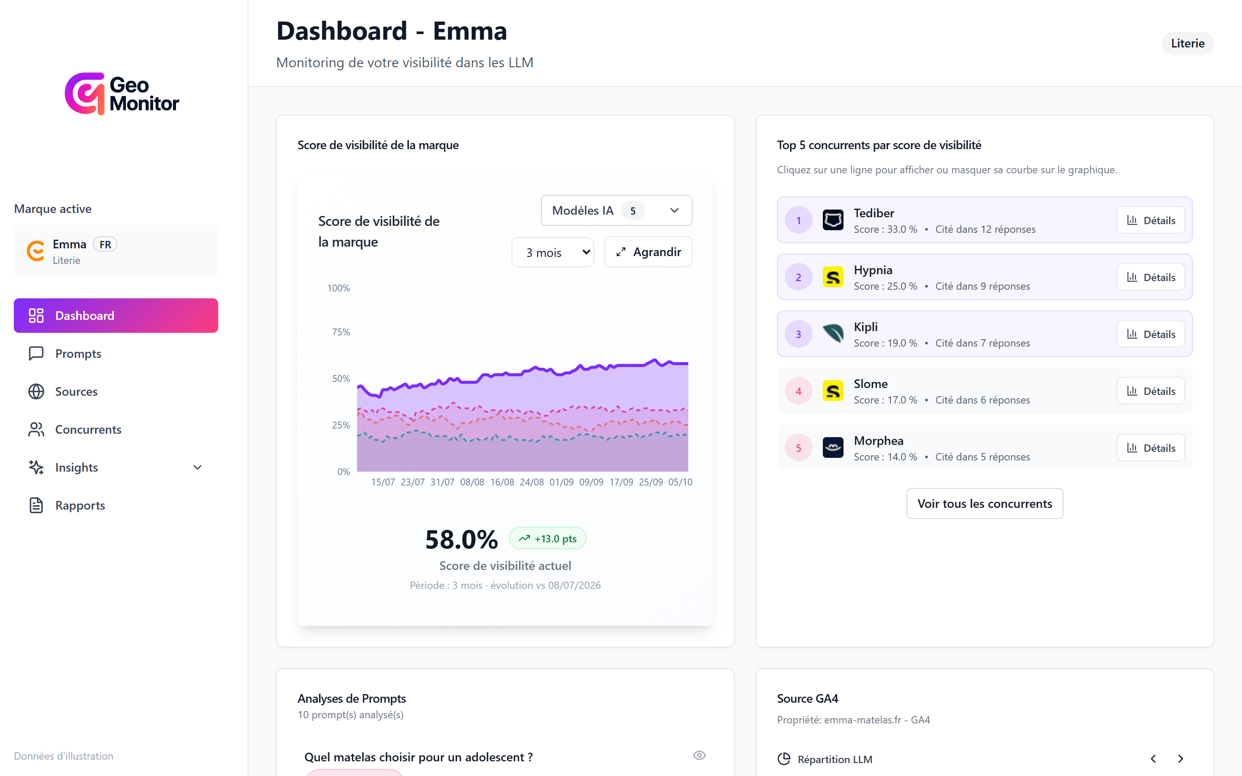Open Détails for Hypnia

1151,277
